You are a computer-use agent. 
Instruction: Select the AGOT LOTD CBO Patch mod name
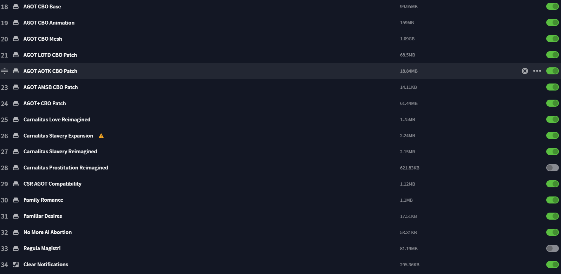[50, 55]
